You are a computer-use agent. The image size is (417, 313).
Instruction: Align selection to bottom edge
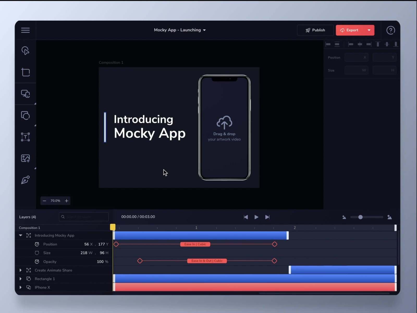[396, 44]
